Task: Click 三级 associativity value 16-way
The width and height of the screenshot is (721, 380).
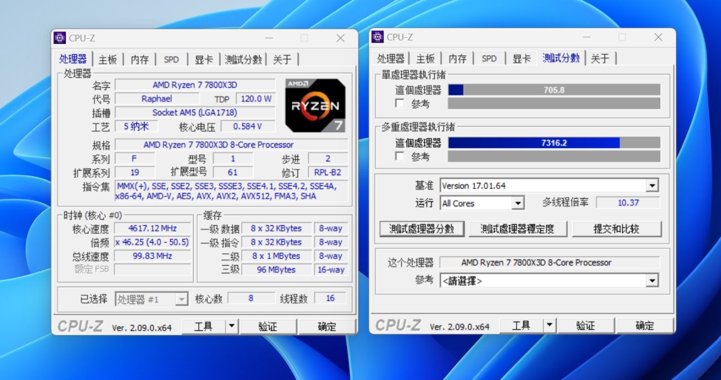Action: click(x=331, y=270)
